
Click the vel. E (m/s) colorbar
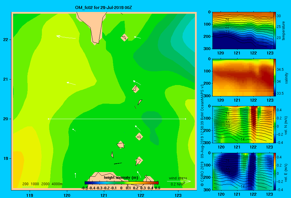(275, 172)
